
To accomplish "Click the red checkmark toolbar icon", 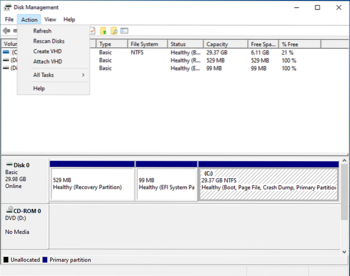I will 92,31.
